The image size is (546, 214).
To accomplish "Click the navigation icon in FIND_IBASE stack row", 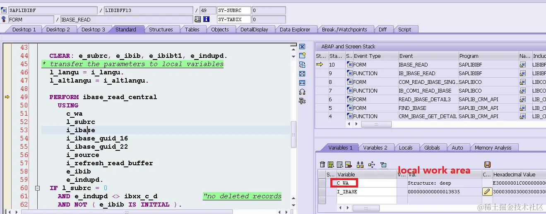I will (x=523, y=108).
